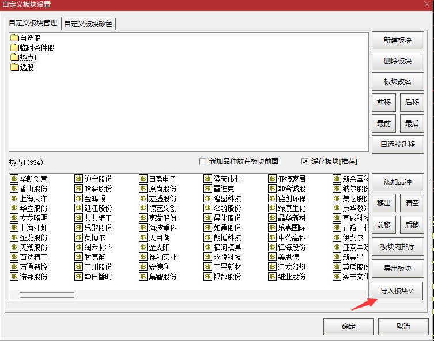The width and height of the screenshot is (434, 341).
Task: Switch to the 自定义板块颜色 tab
Action: point(88,24)
